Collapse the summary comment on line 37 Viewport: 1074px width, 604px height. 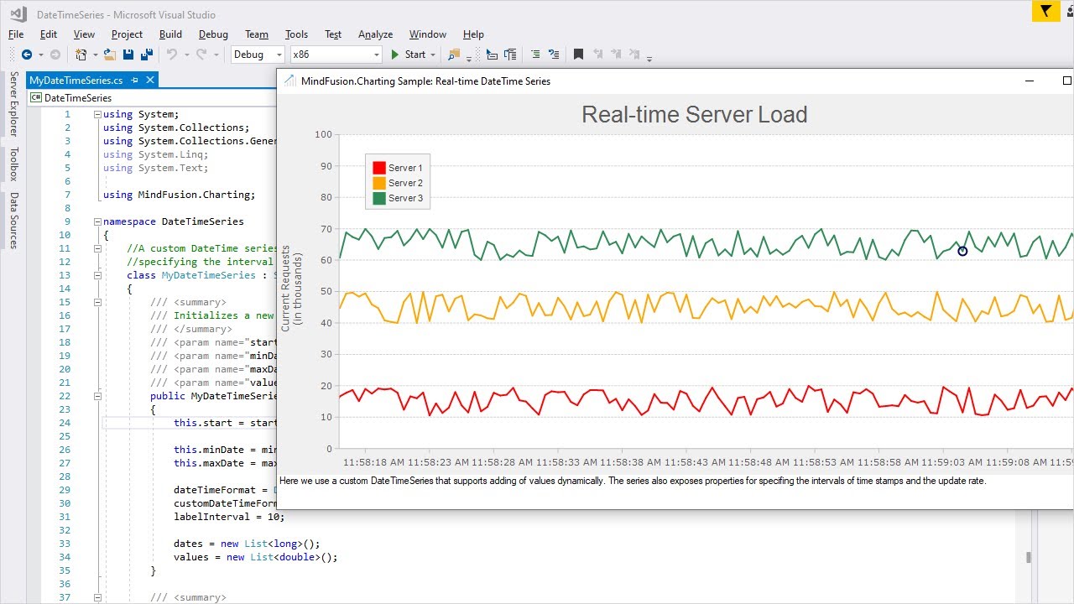click(x=97, y=597)
